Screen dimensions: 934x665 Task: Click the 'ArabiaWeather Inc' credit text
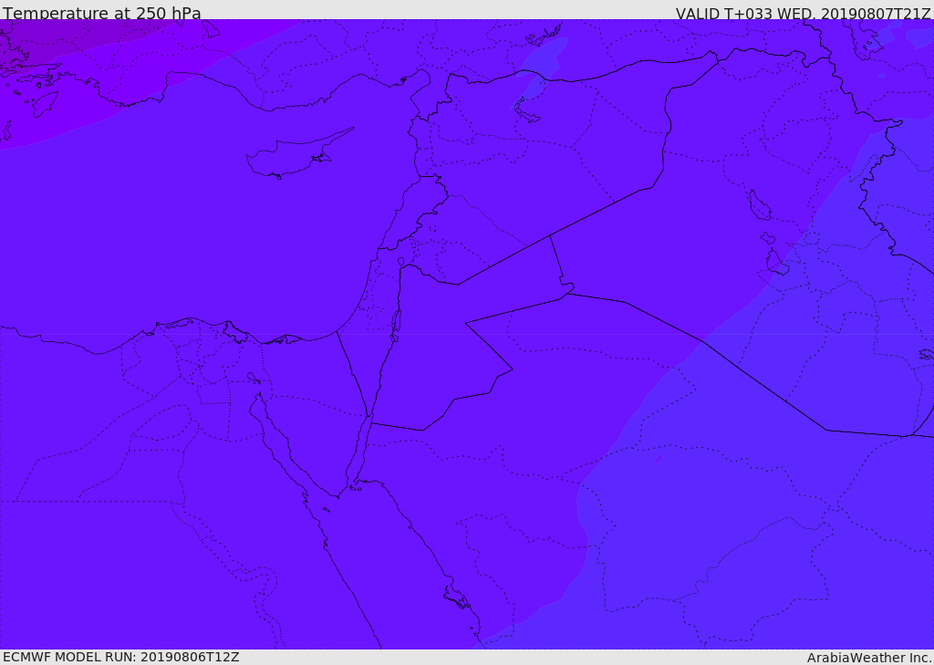click(869, 658)
